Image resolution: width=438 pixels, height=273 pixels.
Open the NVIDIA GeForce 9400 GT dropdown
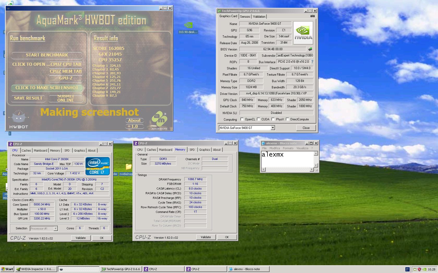273,128
